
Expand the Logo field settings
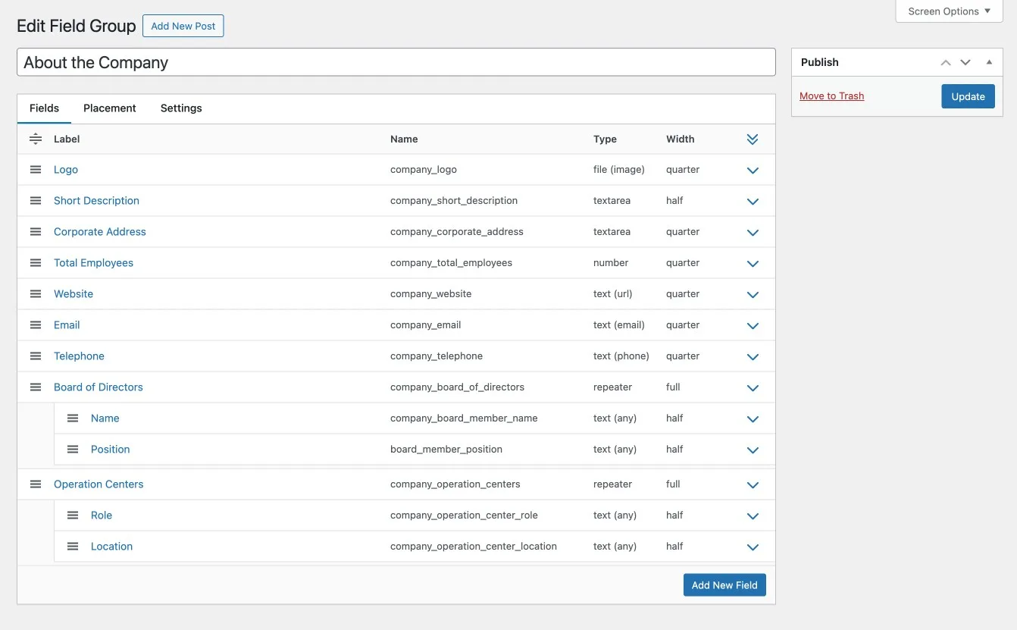click(x=753, y=171)
